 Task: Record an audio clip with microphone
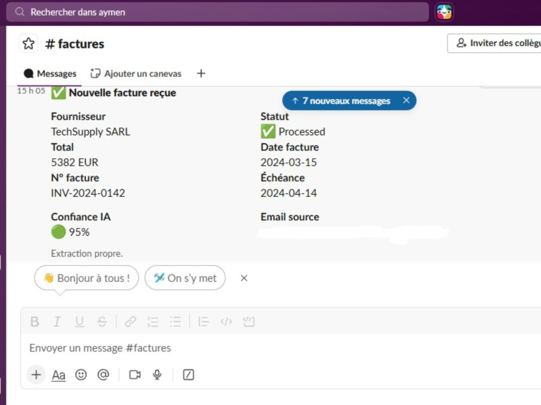coord(157,375)
